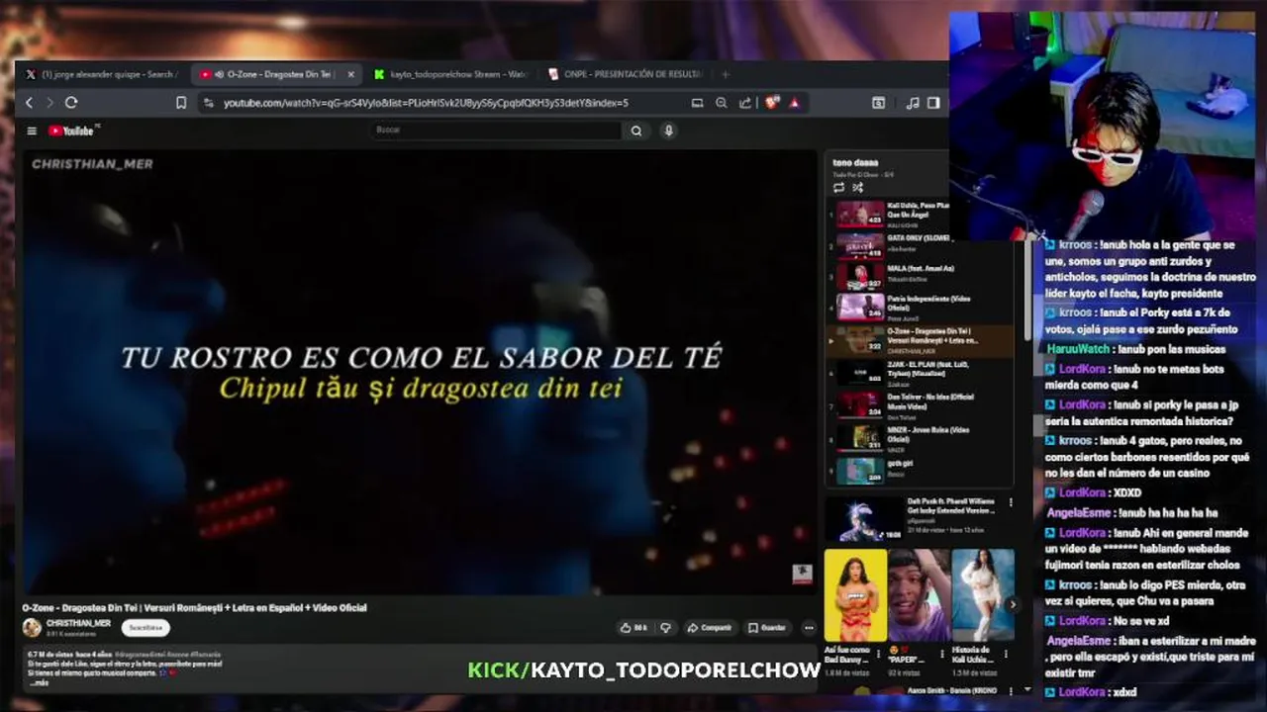Toggle playlist loop in tono daaaa
1267x712 pixels.
838,188
